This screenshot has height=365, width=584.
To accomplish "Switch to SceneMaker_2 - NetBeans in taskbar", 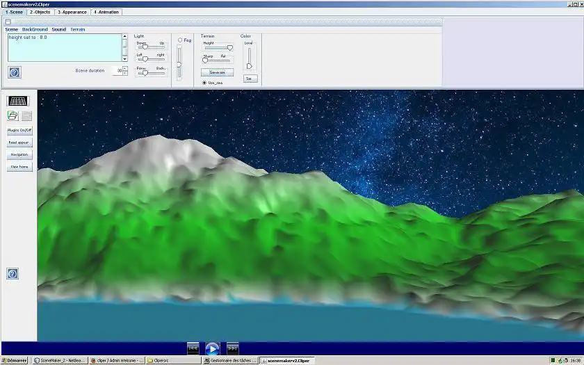I will (x=59, y=361).
